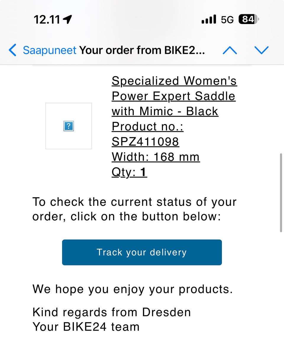Screen dimensions: 284x351
Task: Tap the Your BIKE24 team signature text
Action: (86, 327)
